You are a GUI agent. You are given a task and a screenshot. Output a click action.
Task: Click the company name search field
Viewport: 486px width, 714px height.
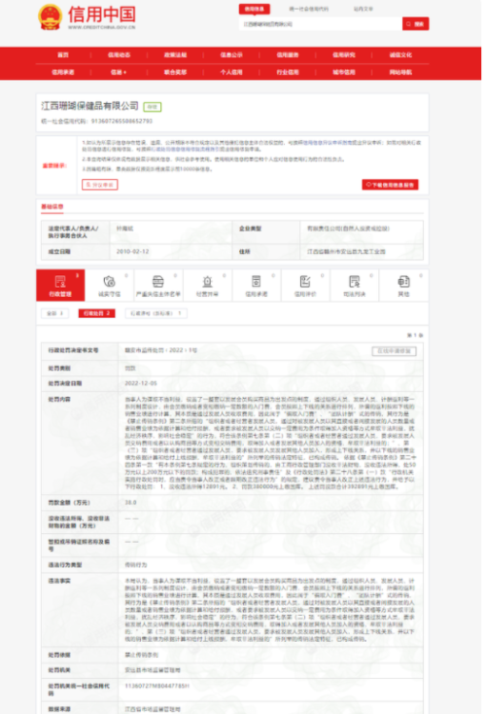321,23
